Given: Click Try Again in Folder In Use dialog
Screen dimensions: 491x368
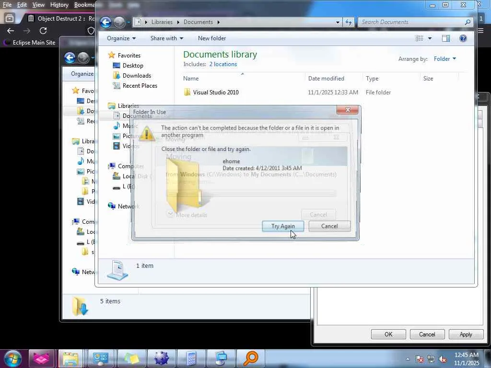Looking at the screenshot, I should click(283, 226).
